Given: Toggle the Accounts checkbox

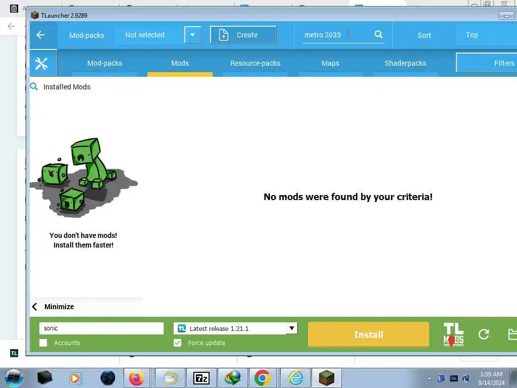Looking at the screenshot, I should coord(43,343).
